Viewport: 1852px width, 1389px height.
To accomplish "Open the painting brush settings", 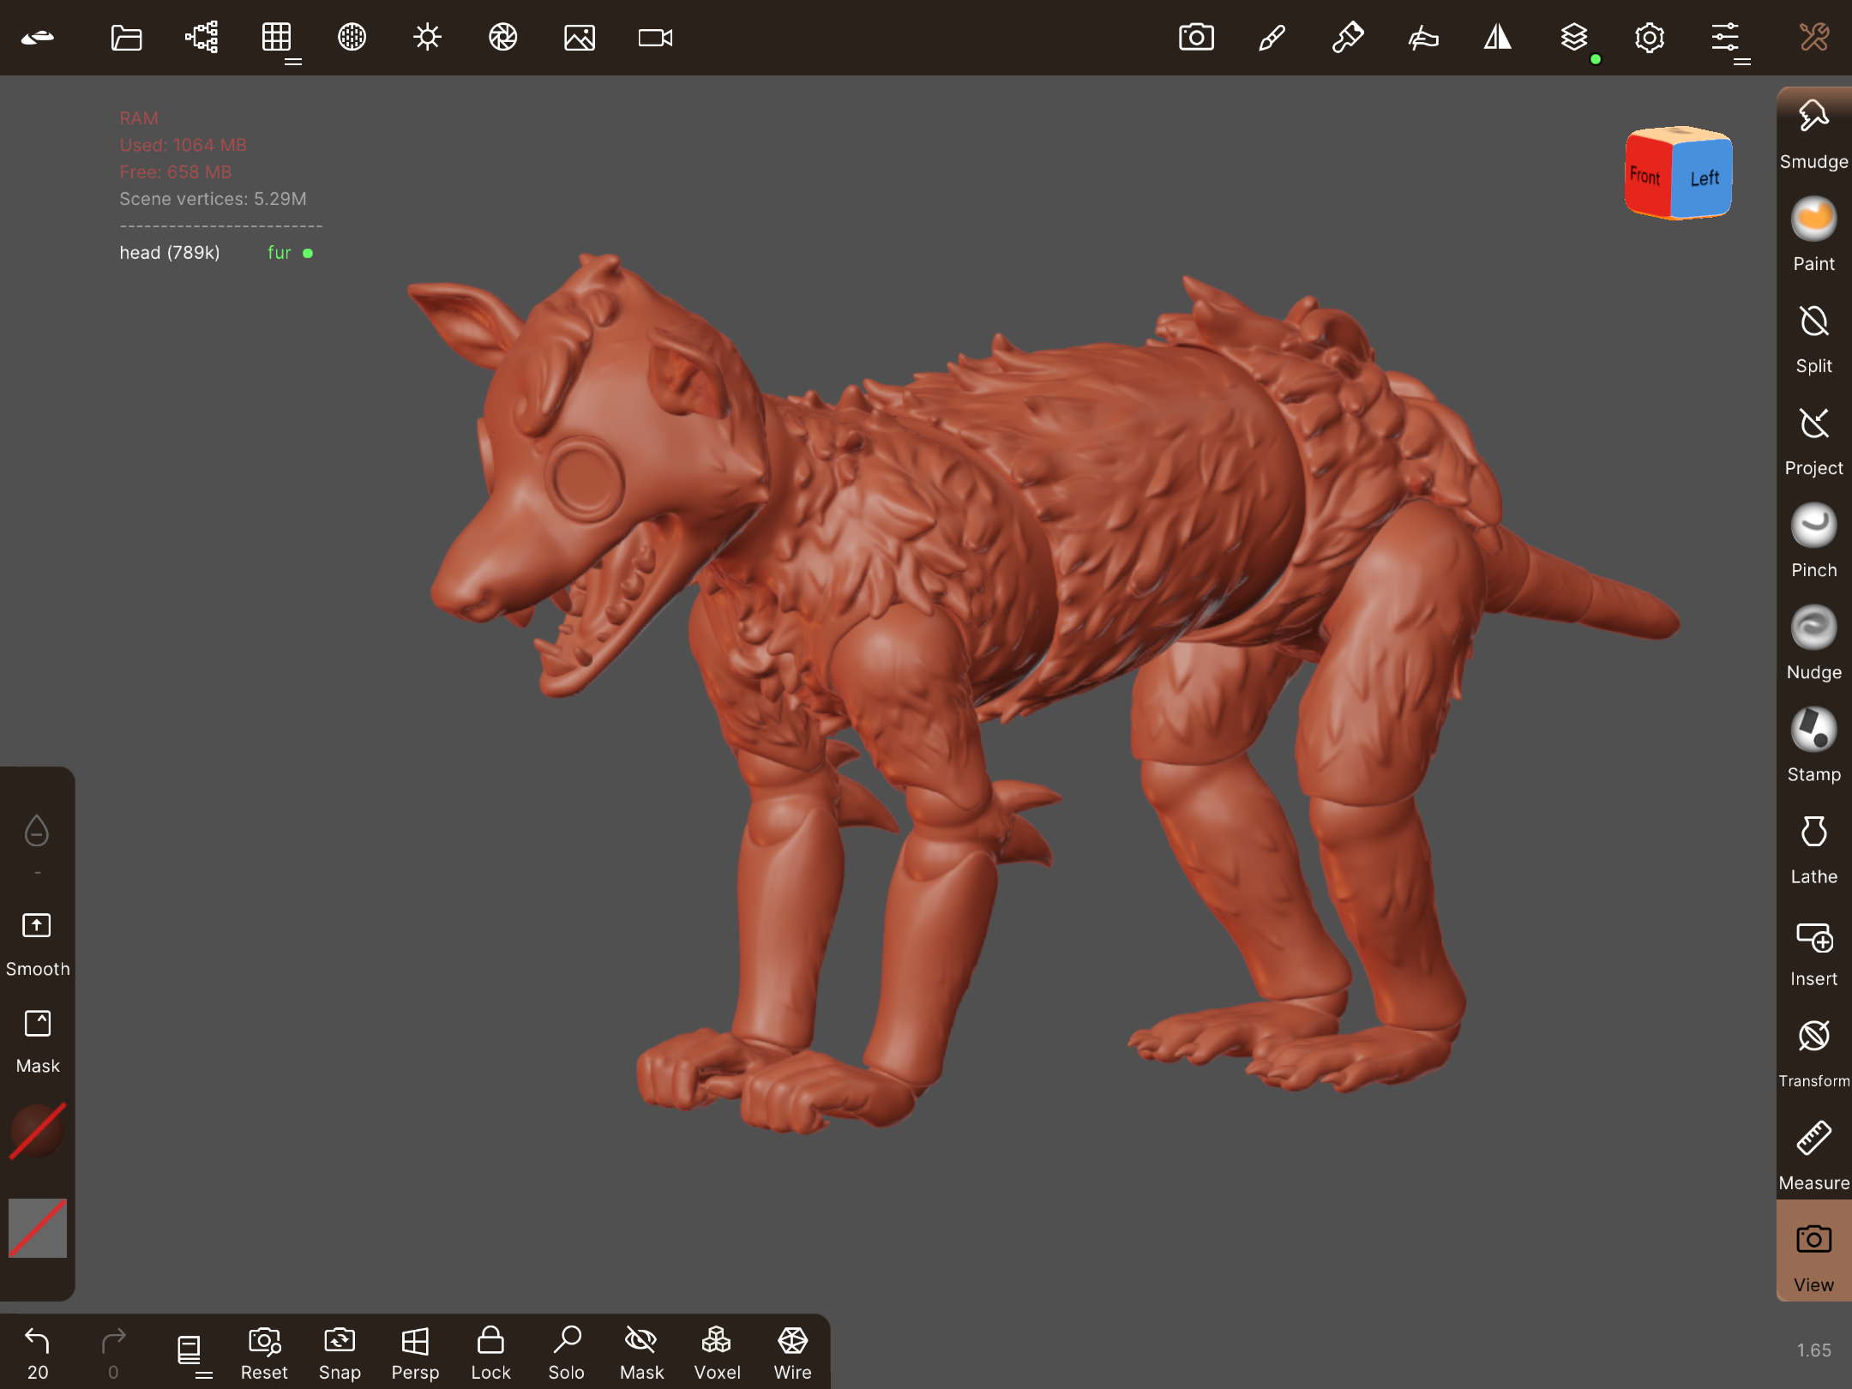I will tap(1347, 38).
